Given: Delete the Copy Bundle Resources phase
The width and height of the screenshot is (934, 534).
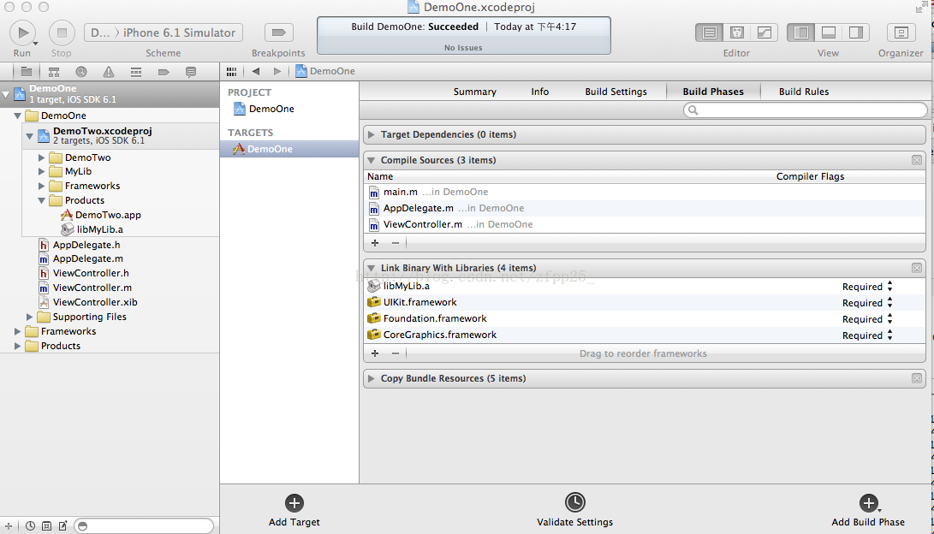Looking at the screenshot, I should coord(917,378).
